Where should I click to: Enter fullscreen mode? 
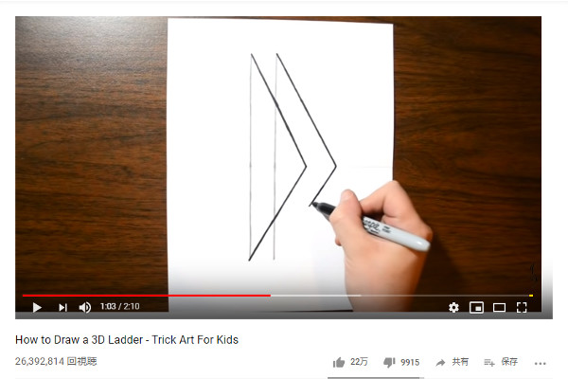[522, 308]
